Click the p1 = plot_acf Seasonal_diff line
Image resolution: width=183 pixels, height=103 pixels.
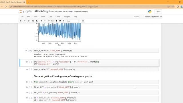point(55,98)
